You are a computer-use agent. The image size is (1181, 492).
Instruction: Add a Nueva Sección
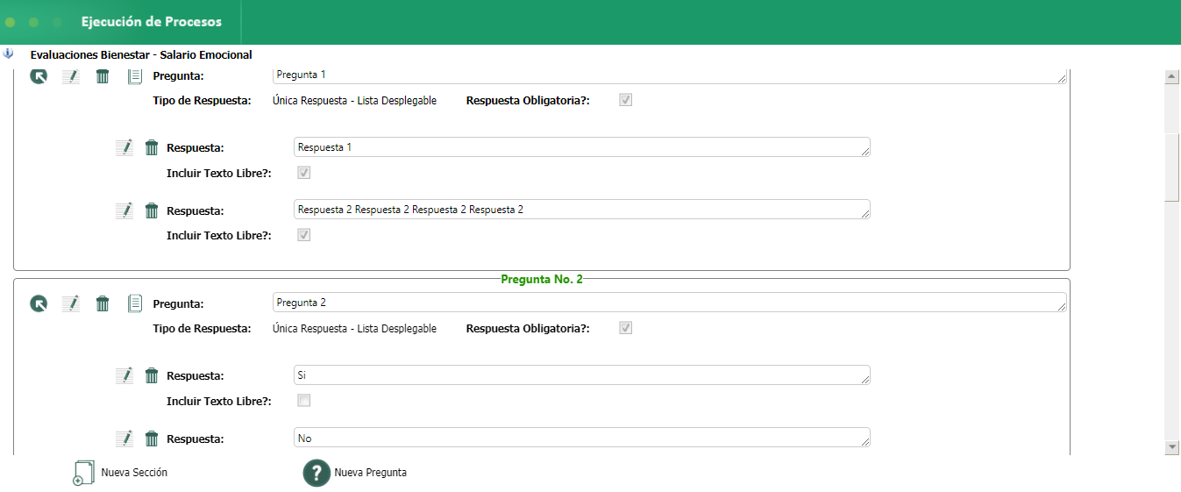[x=121, y=473]
